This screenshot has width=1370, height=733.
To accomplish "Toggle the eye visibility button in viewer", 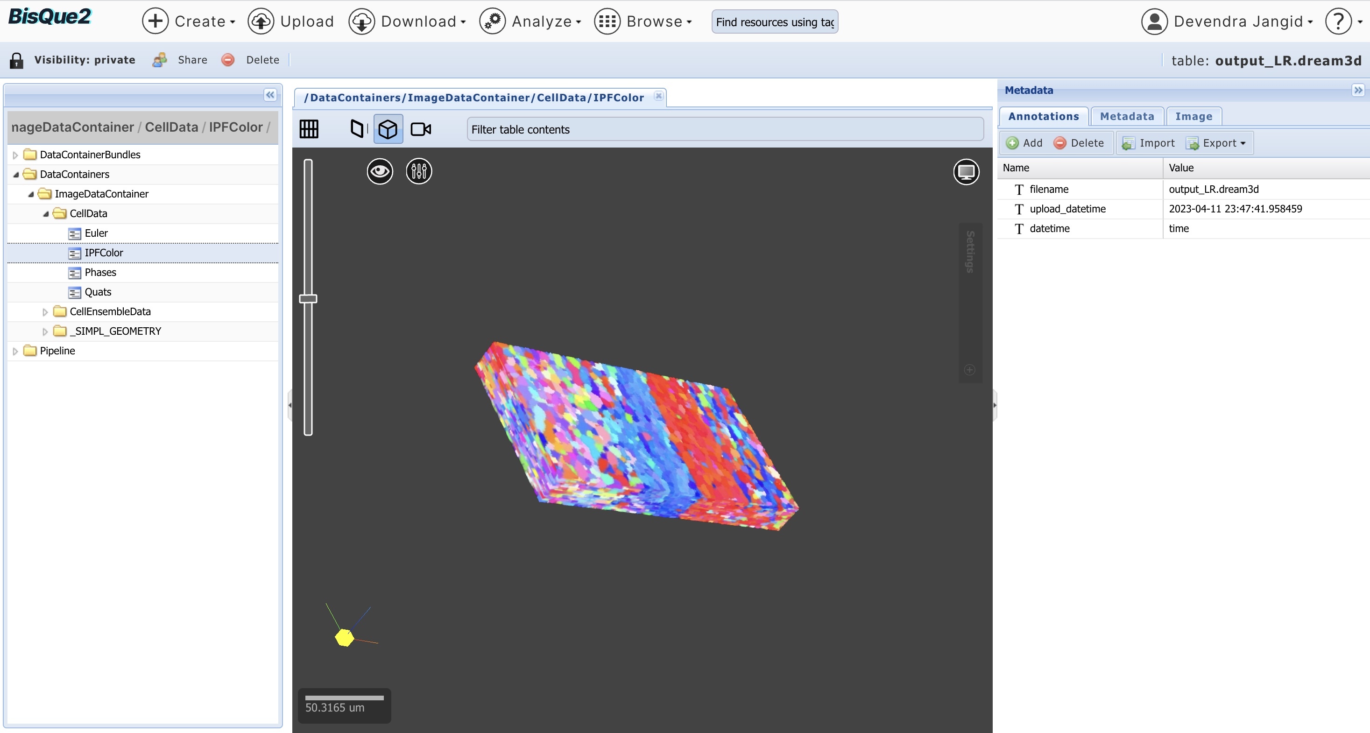I will point(380,171).
